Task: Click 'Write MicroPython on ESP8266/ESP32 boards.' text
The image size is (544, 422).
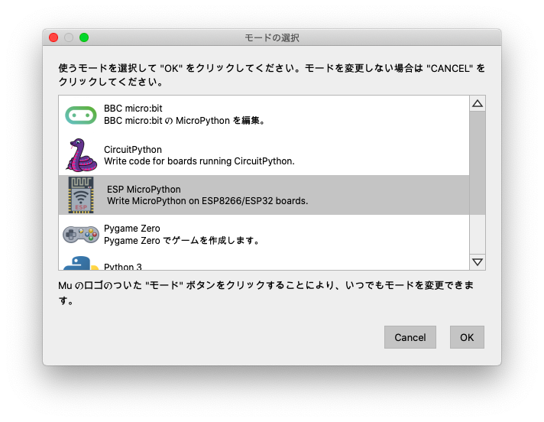Action: coord(208,201)
